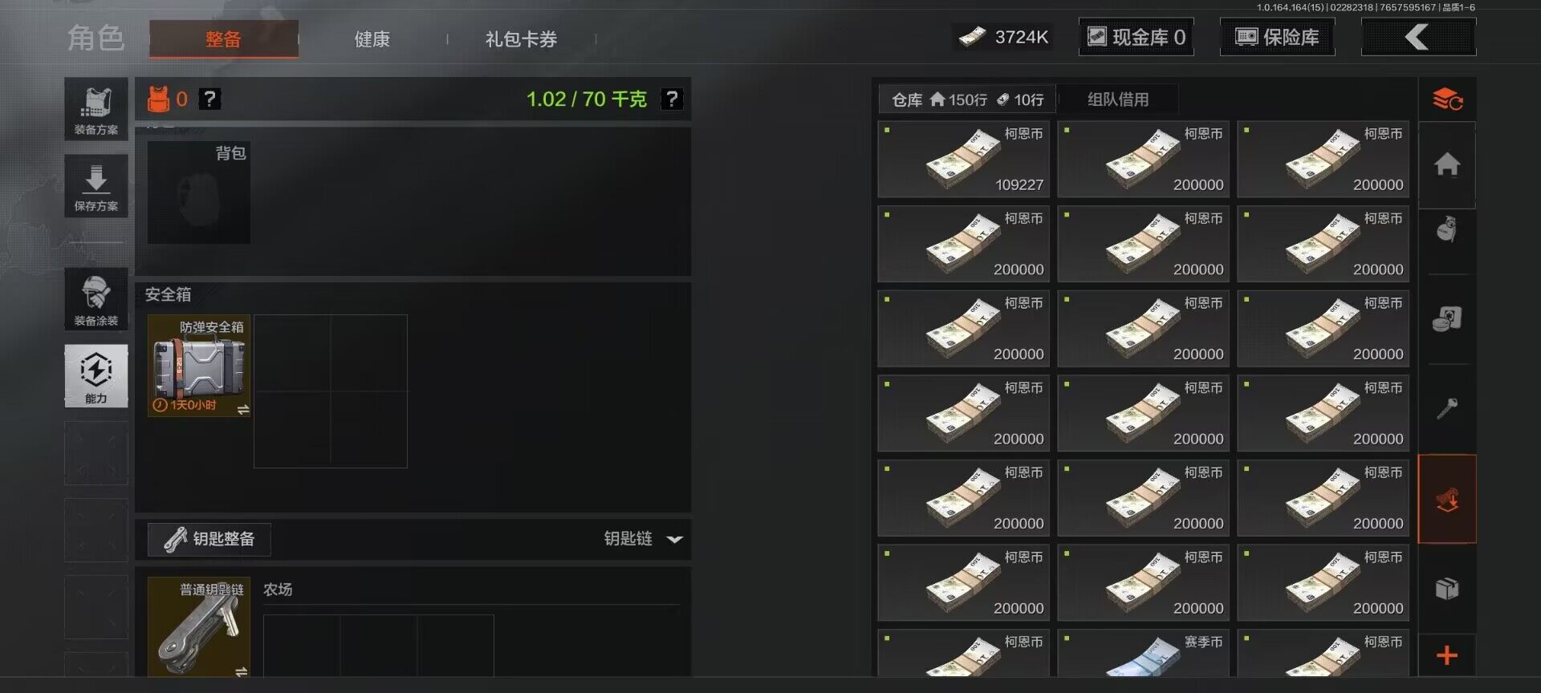
Task: Open the 装备涂装 helmet icon
Action: tap(96, 298)
